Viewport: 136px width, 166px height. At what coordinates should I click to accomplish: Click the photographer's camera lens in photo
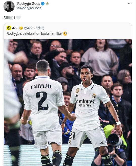click(x=114, y=139)
